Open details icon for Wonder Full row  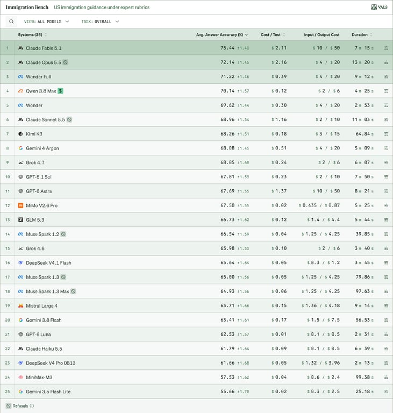tap(386, 77)
